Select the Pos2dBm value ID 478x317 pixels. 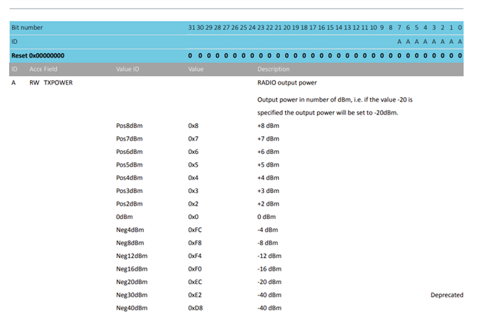(129, 203)
